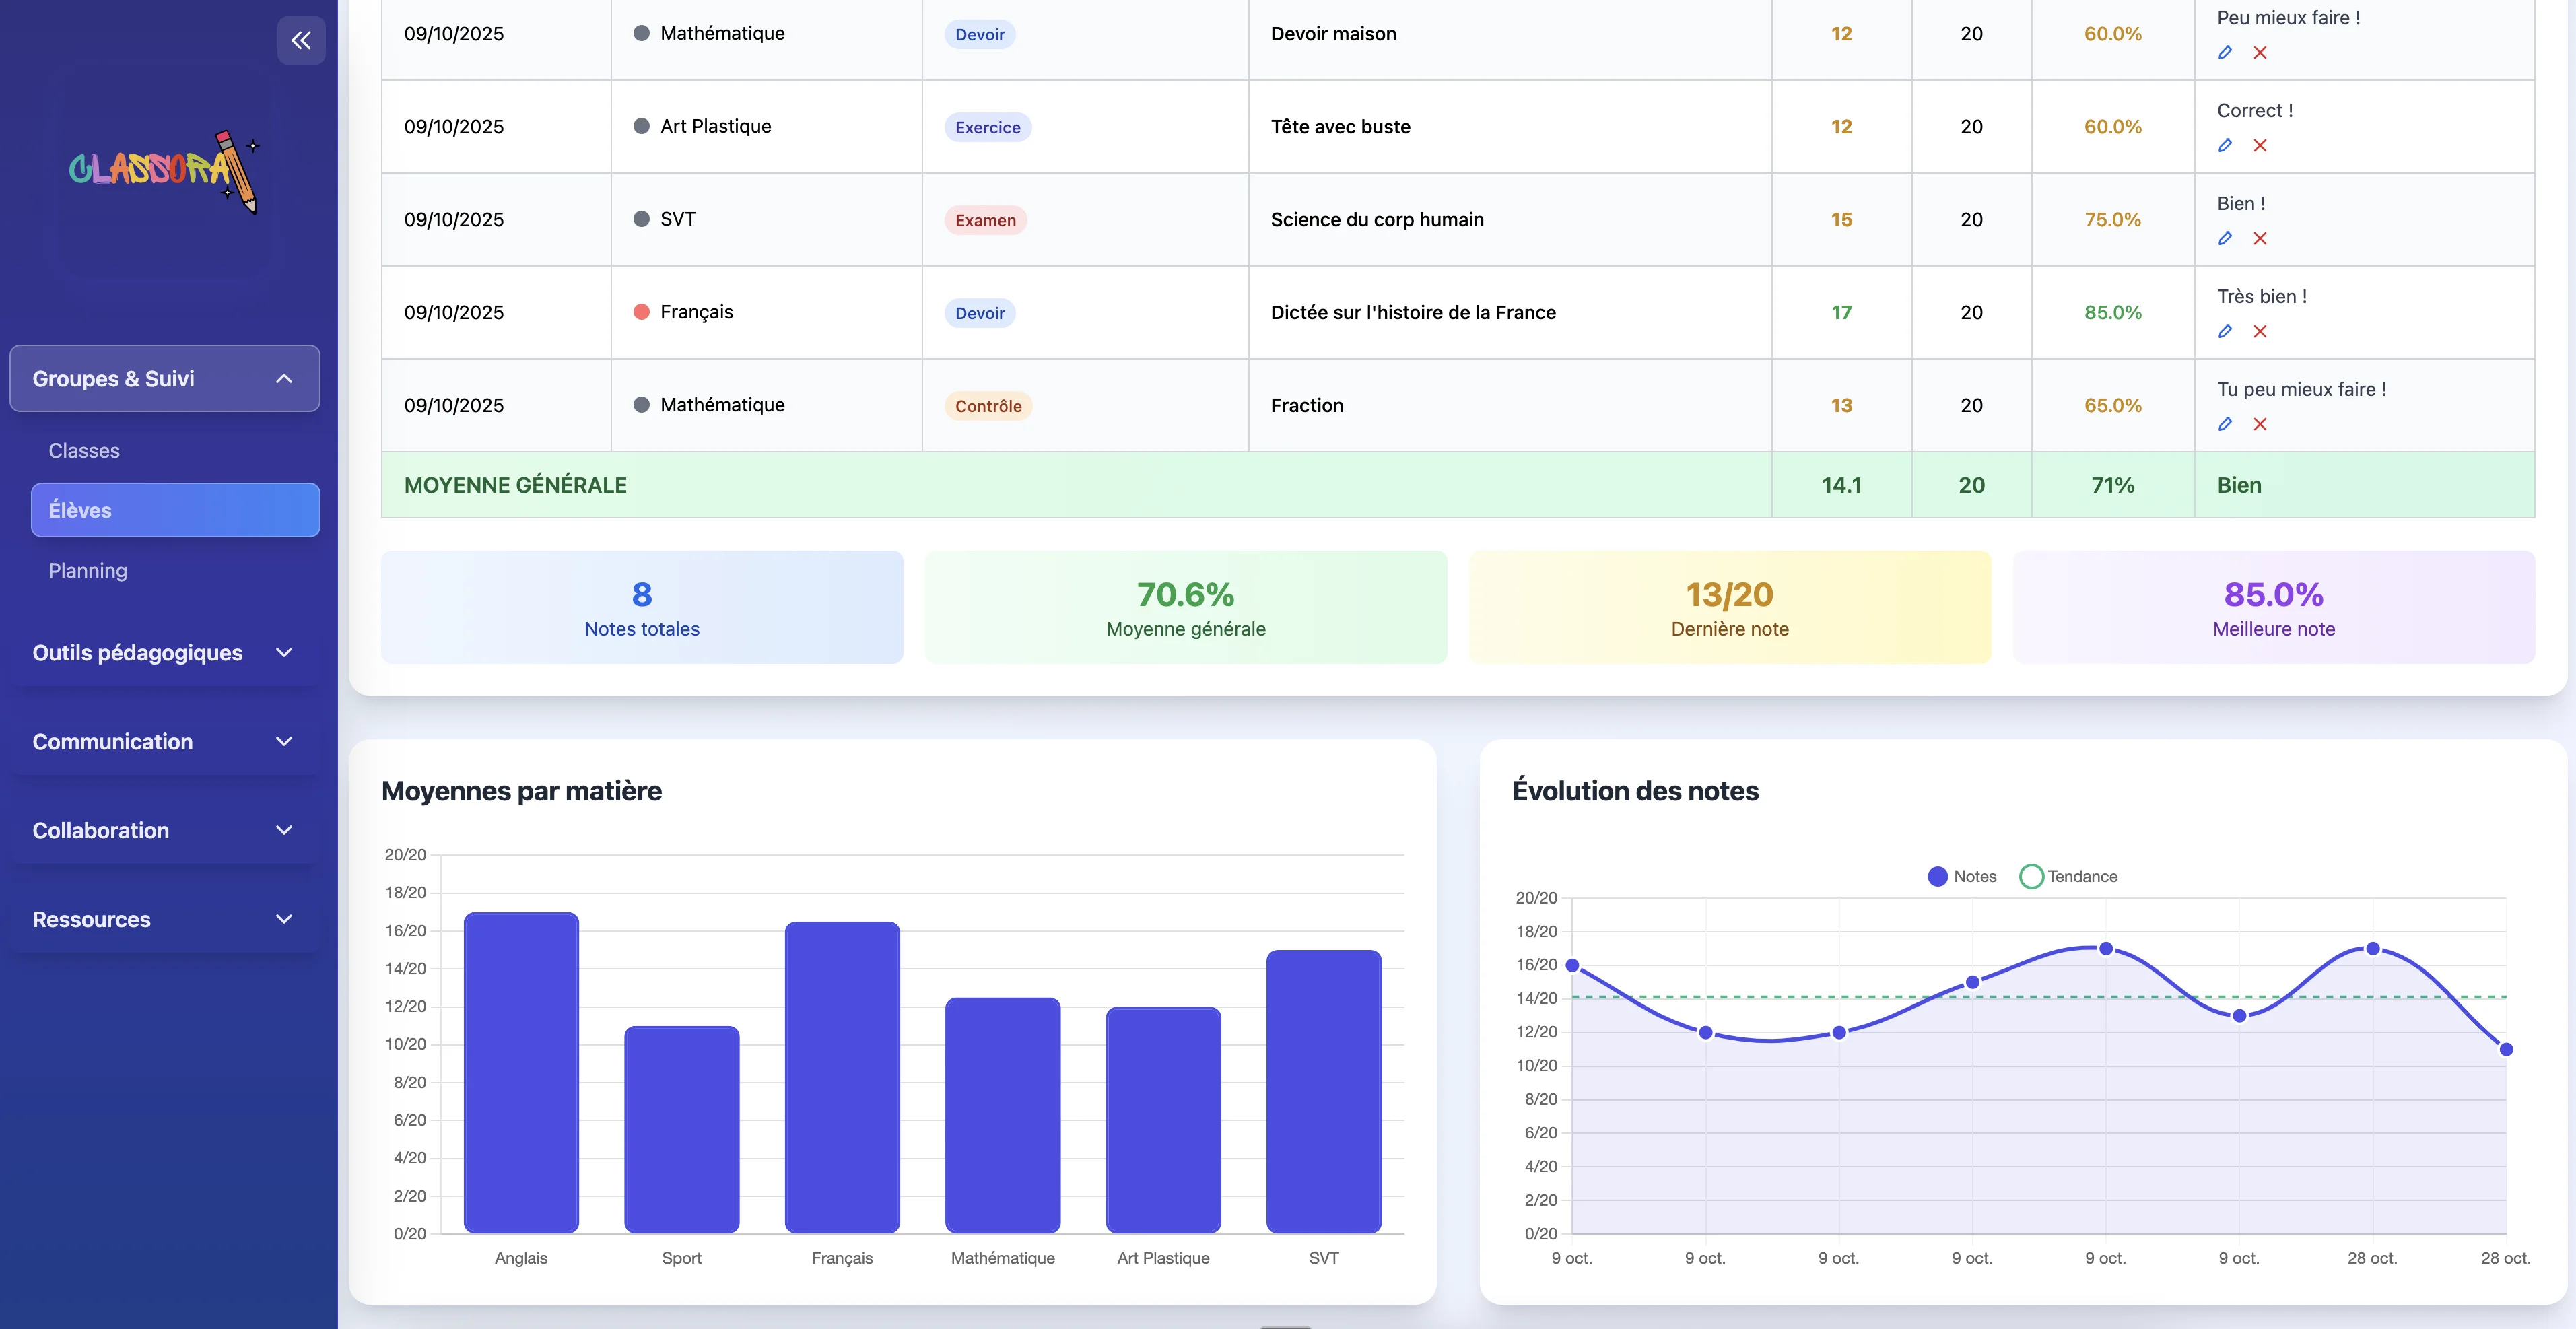Viewport: 2576px width, 1329px height.
Task: Delete the Science du corp humain grade
Action: click(x=2260, y=239)
